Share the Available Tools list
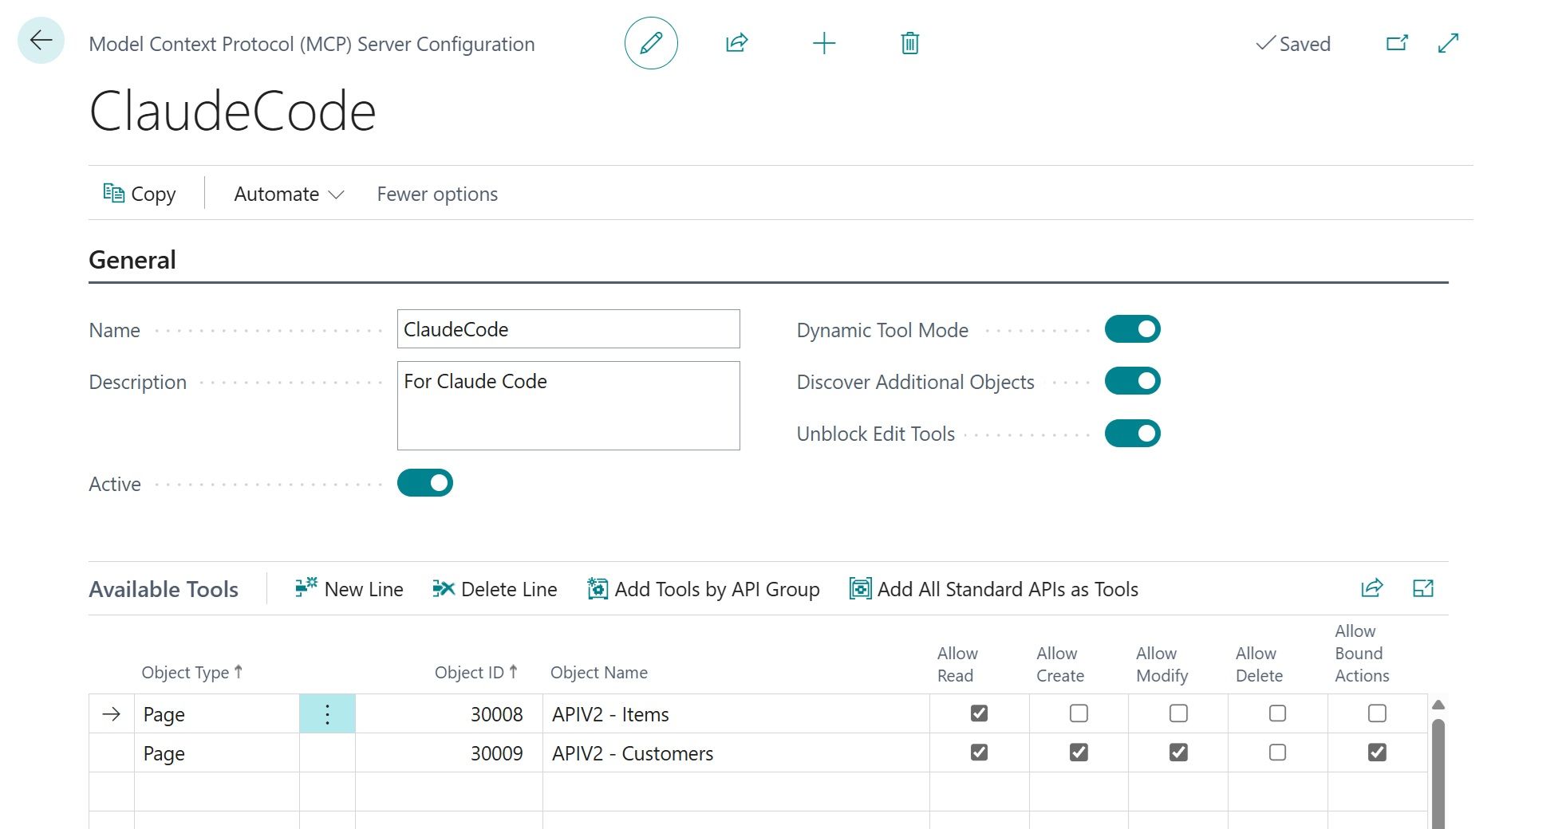Viewport: 1558px width, 829px height. 1371,588
